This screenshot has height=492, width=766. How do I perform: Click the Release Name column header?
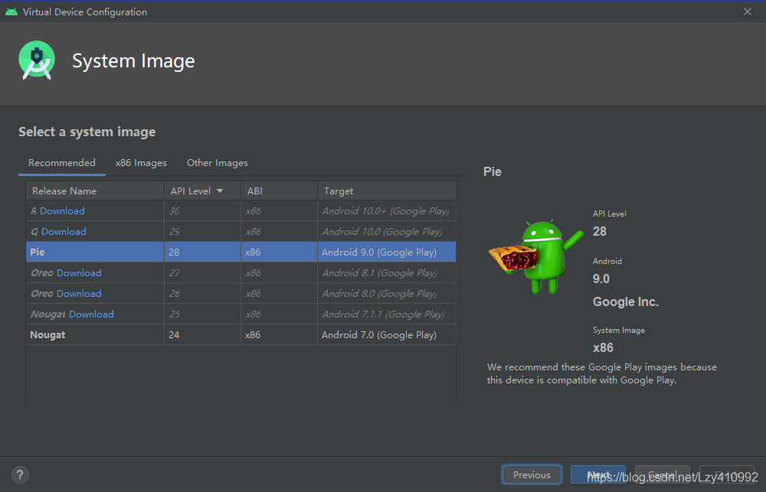click(x=95, y=191)
